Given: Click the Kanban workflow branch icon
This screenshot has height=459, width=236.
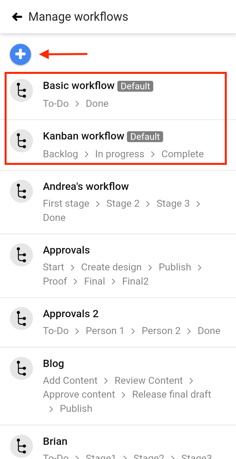Looking at the screenshot, I should click(x=21, y=141).
